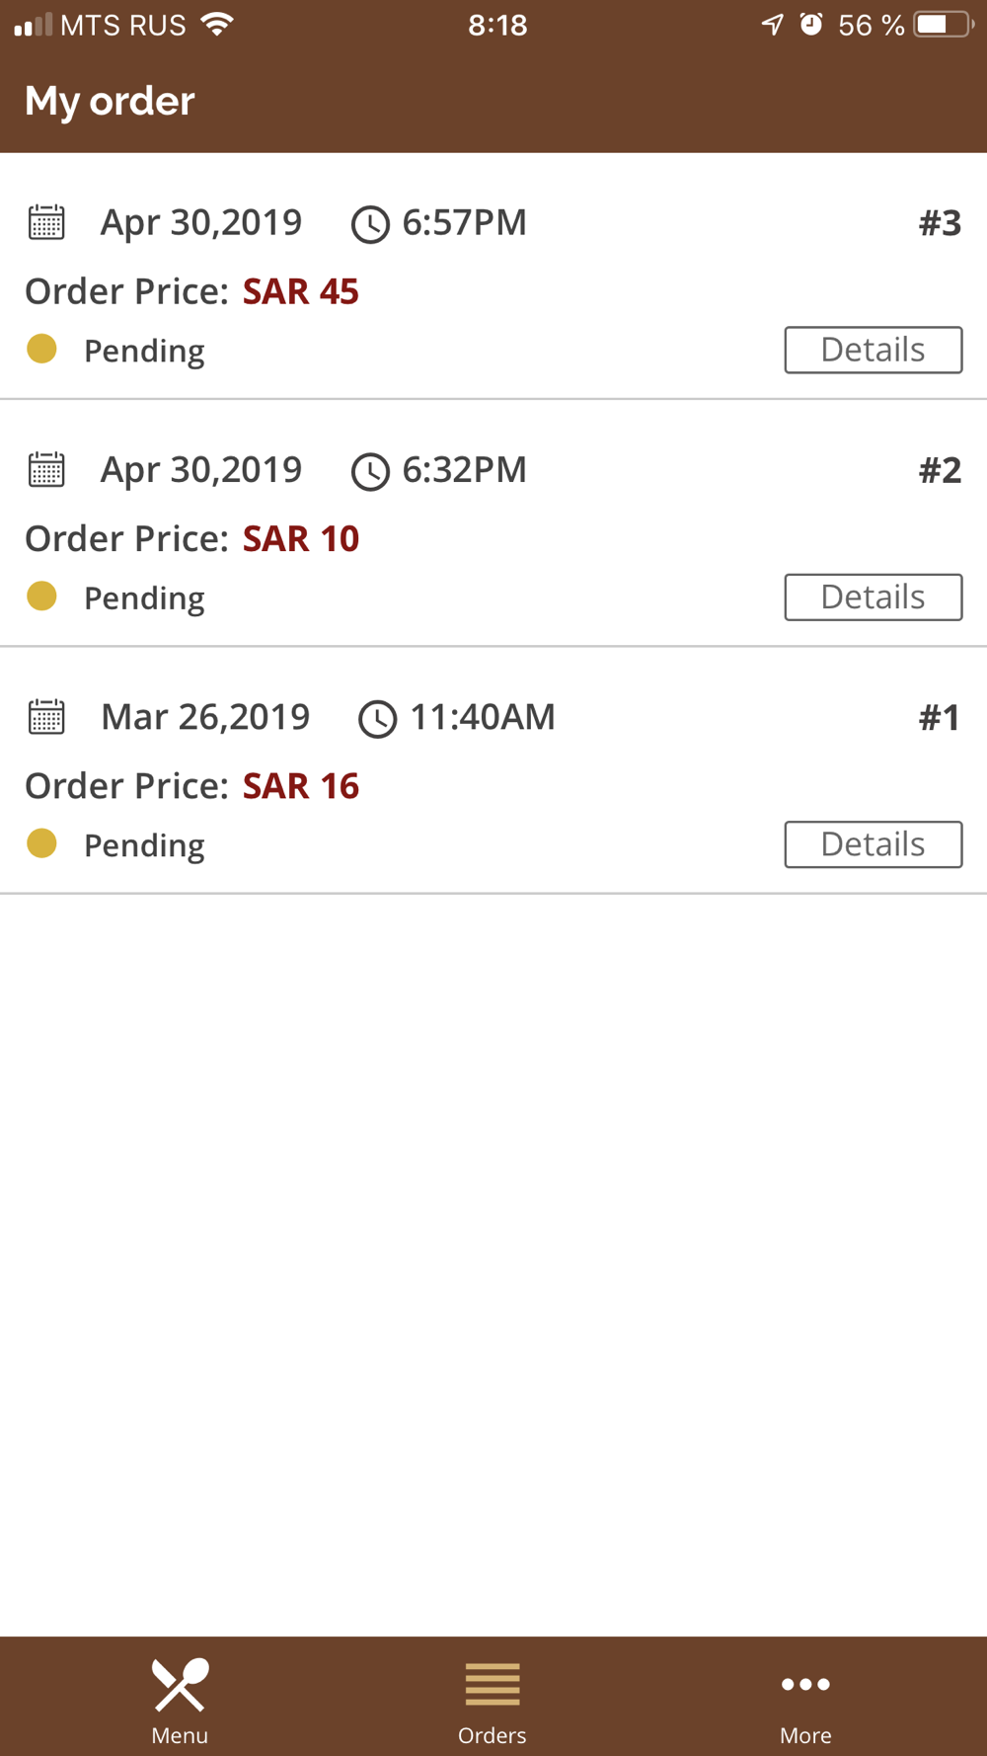Image resolution: width=987 pixels, height=1756 pixels.
Task: Tap the My order header title
Action: point(110,101)
